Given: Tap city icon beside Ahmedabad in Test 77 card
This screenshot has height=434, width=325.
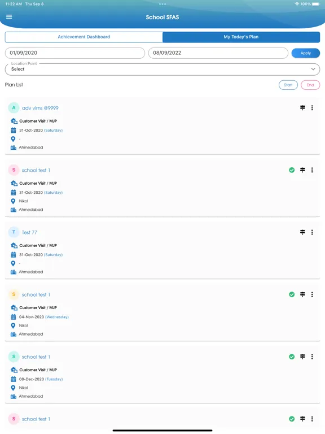Looking at the screenshot, I should pyautogui.click(x=14, y=272).
